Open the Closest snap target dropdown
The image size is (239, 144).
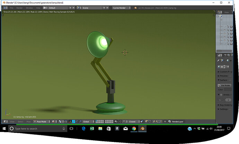[134, 121]
